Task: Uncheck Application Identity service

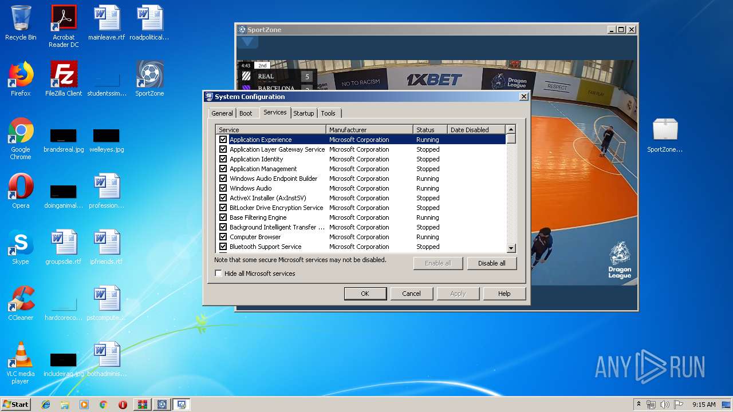Action: point(223,159)
